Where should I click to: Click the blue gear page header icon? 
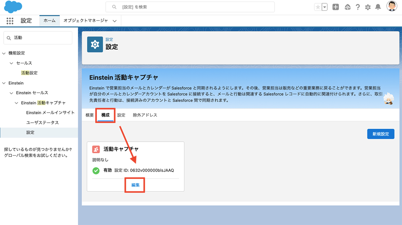[x=95, y=45]
